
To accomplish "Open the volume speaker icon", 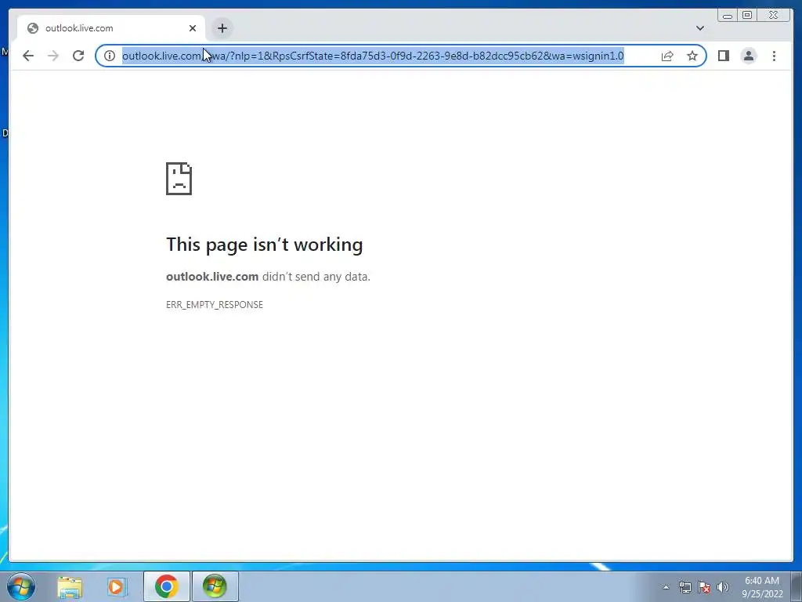I will pos(722,587).
